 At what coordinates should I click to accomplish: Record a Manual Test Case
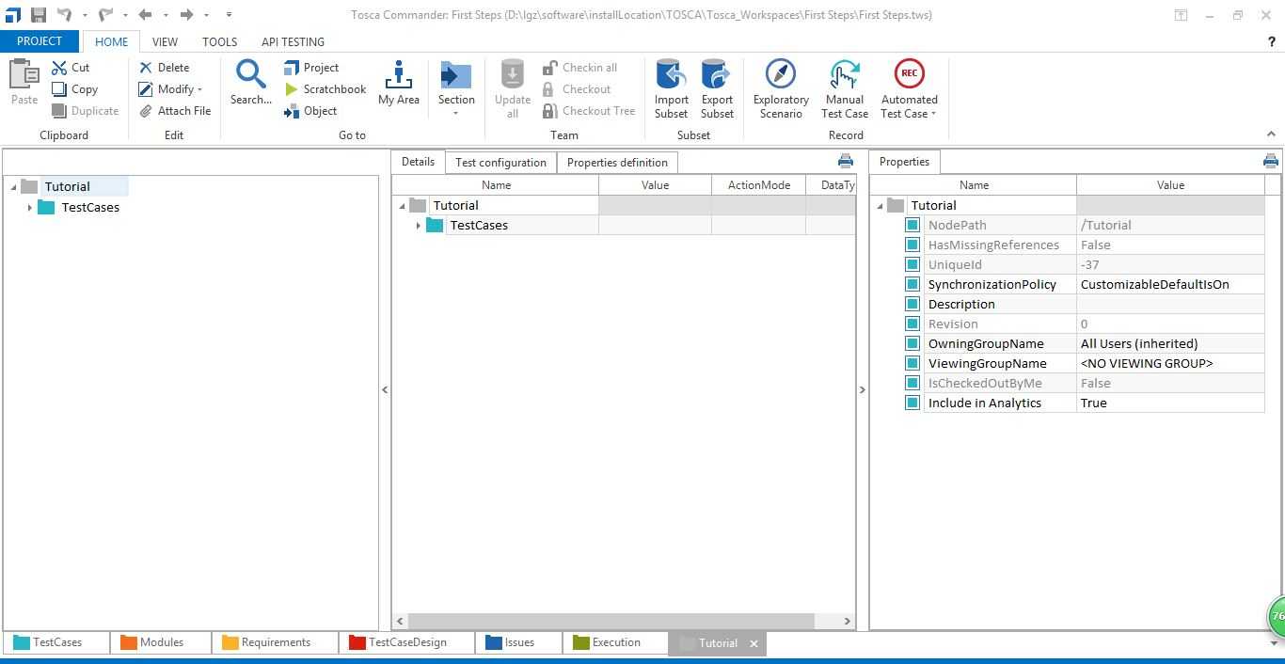pos(845,89)
